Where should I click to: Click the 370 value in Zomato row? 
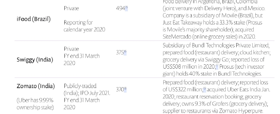click(x=120, y=90)
